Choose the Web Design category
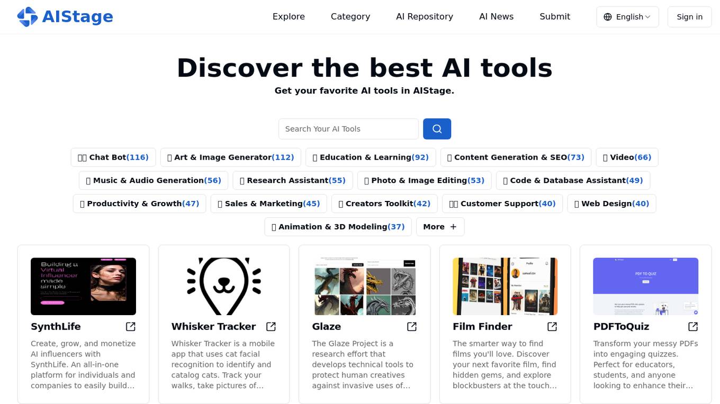 point(611,204)
